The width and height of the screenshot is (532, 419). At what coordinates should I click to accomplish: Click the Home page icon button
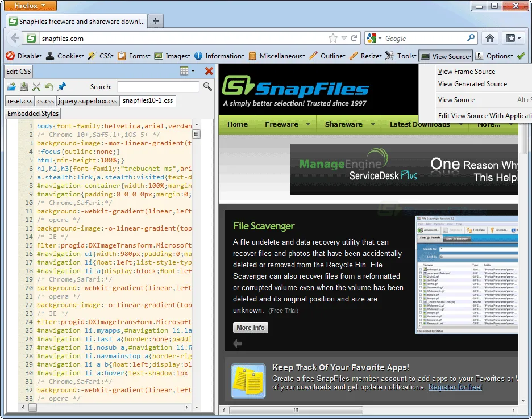point(489,38)
